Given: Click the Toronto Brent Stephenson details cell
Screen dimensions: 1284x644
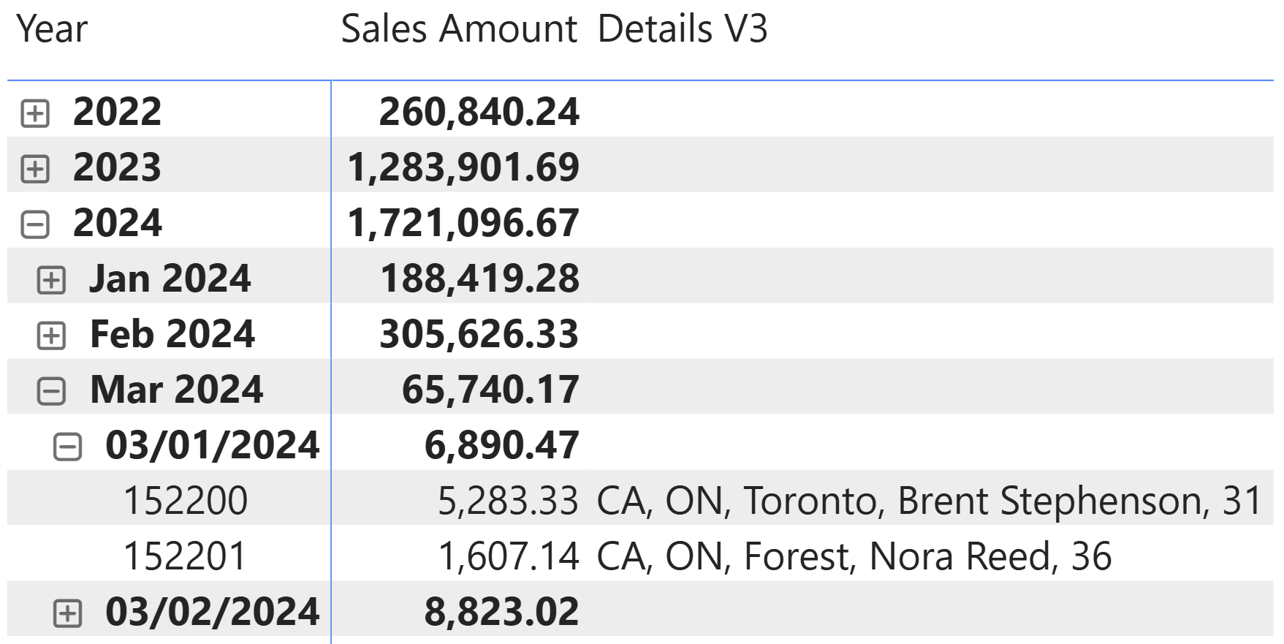Looking at the screenshot, I should (x=929, y=501).
